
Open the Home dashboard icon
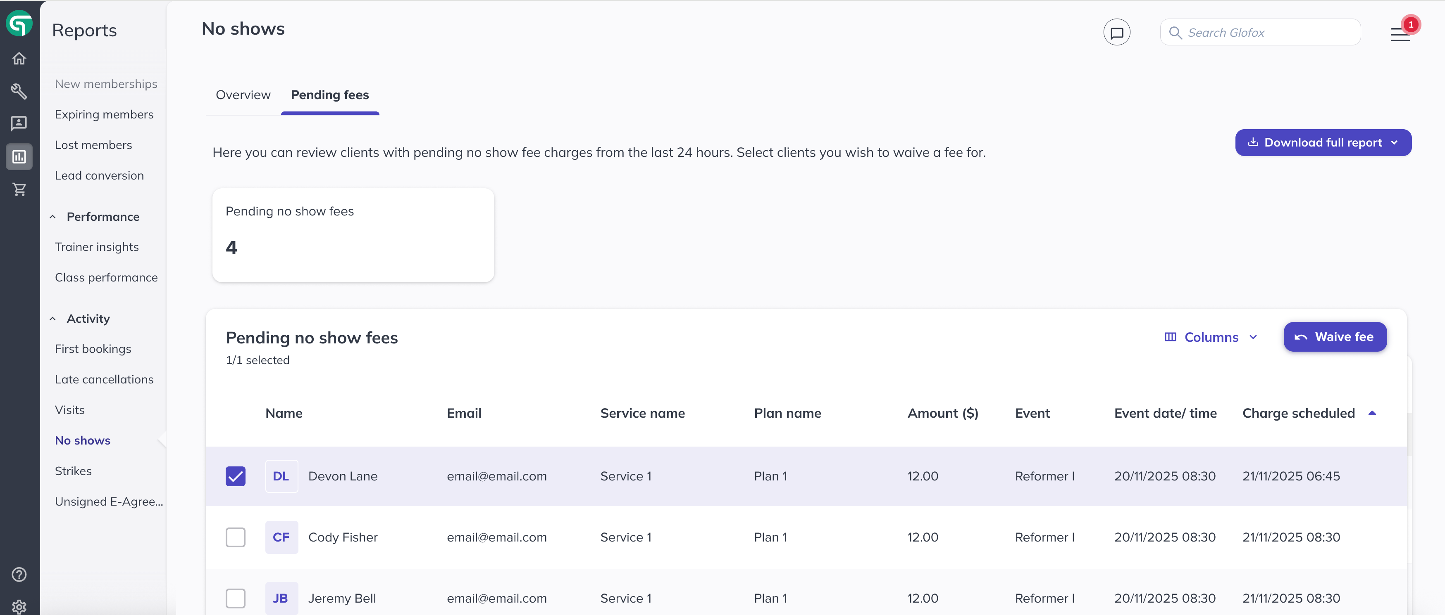pyautogui.click(x=19, y=58)
